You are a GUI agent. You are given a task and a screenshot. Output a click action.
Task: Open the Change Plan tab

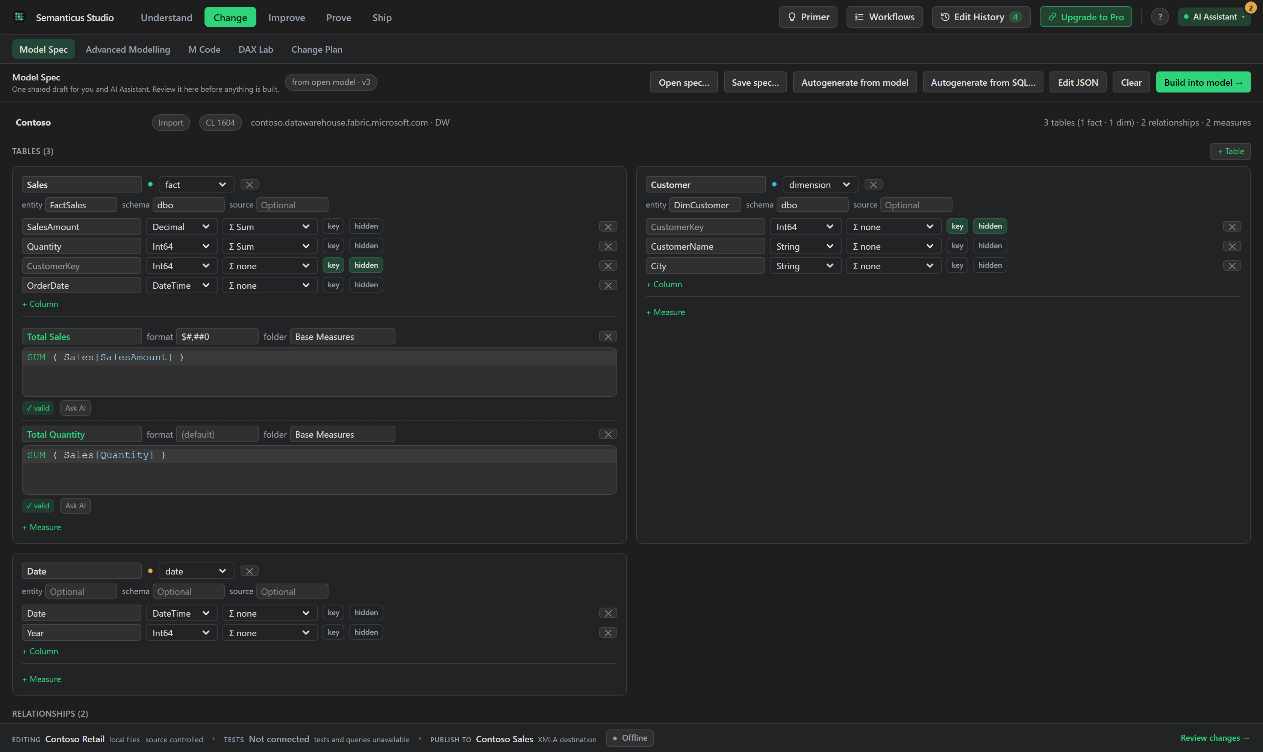pyautogui.click(x=317, y=49)
